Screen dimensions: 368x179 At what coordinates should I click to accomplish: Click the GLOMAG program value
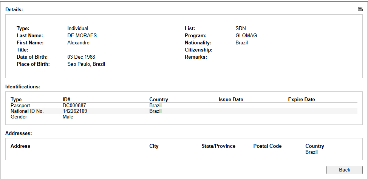[246, 36]
